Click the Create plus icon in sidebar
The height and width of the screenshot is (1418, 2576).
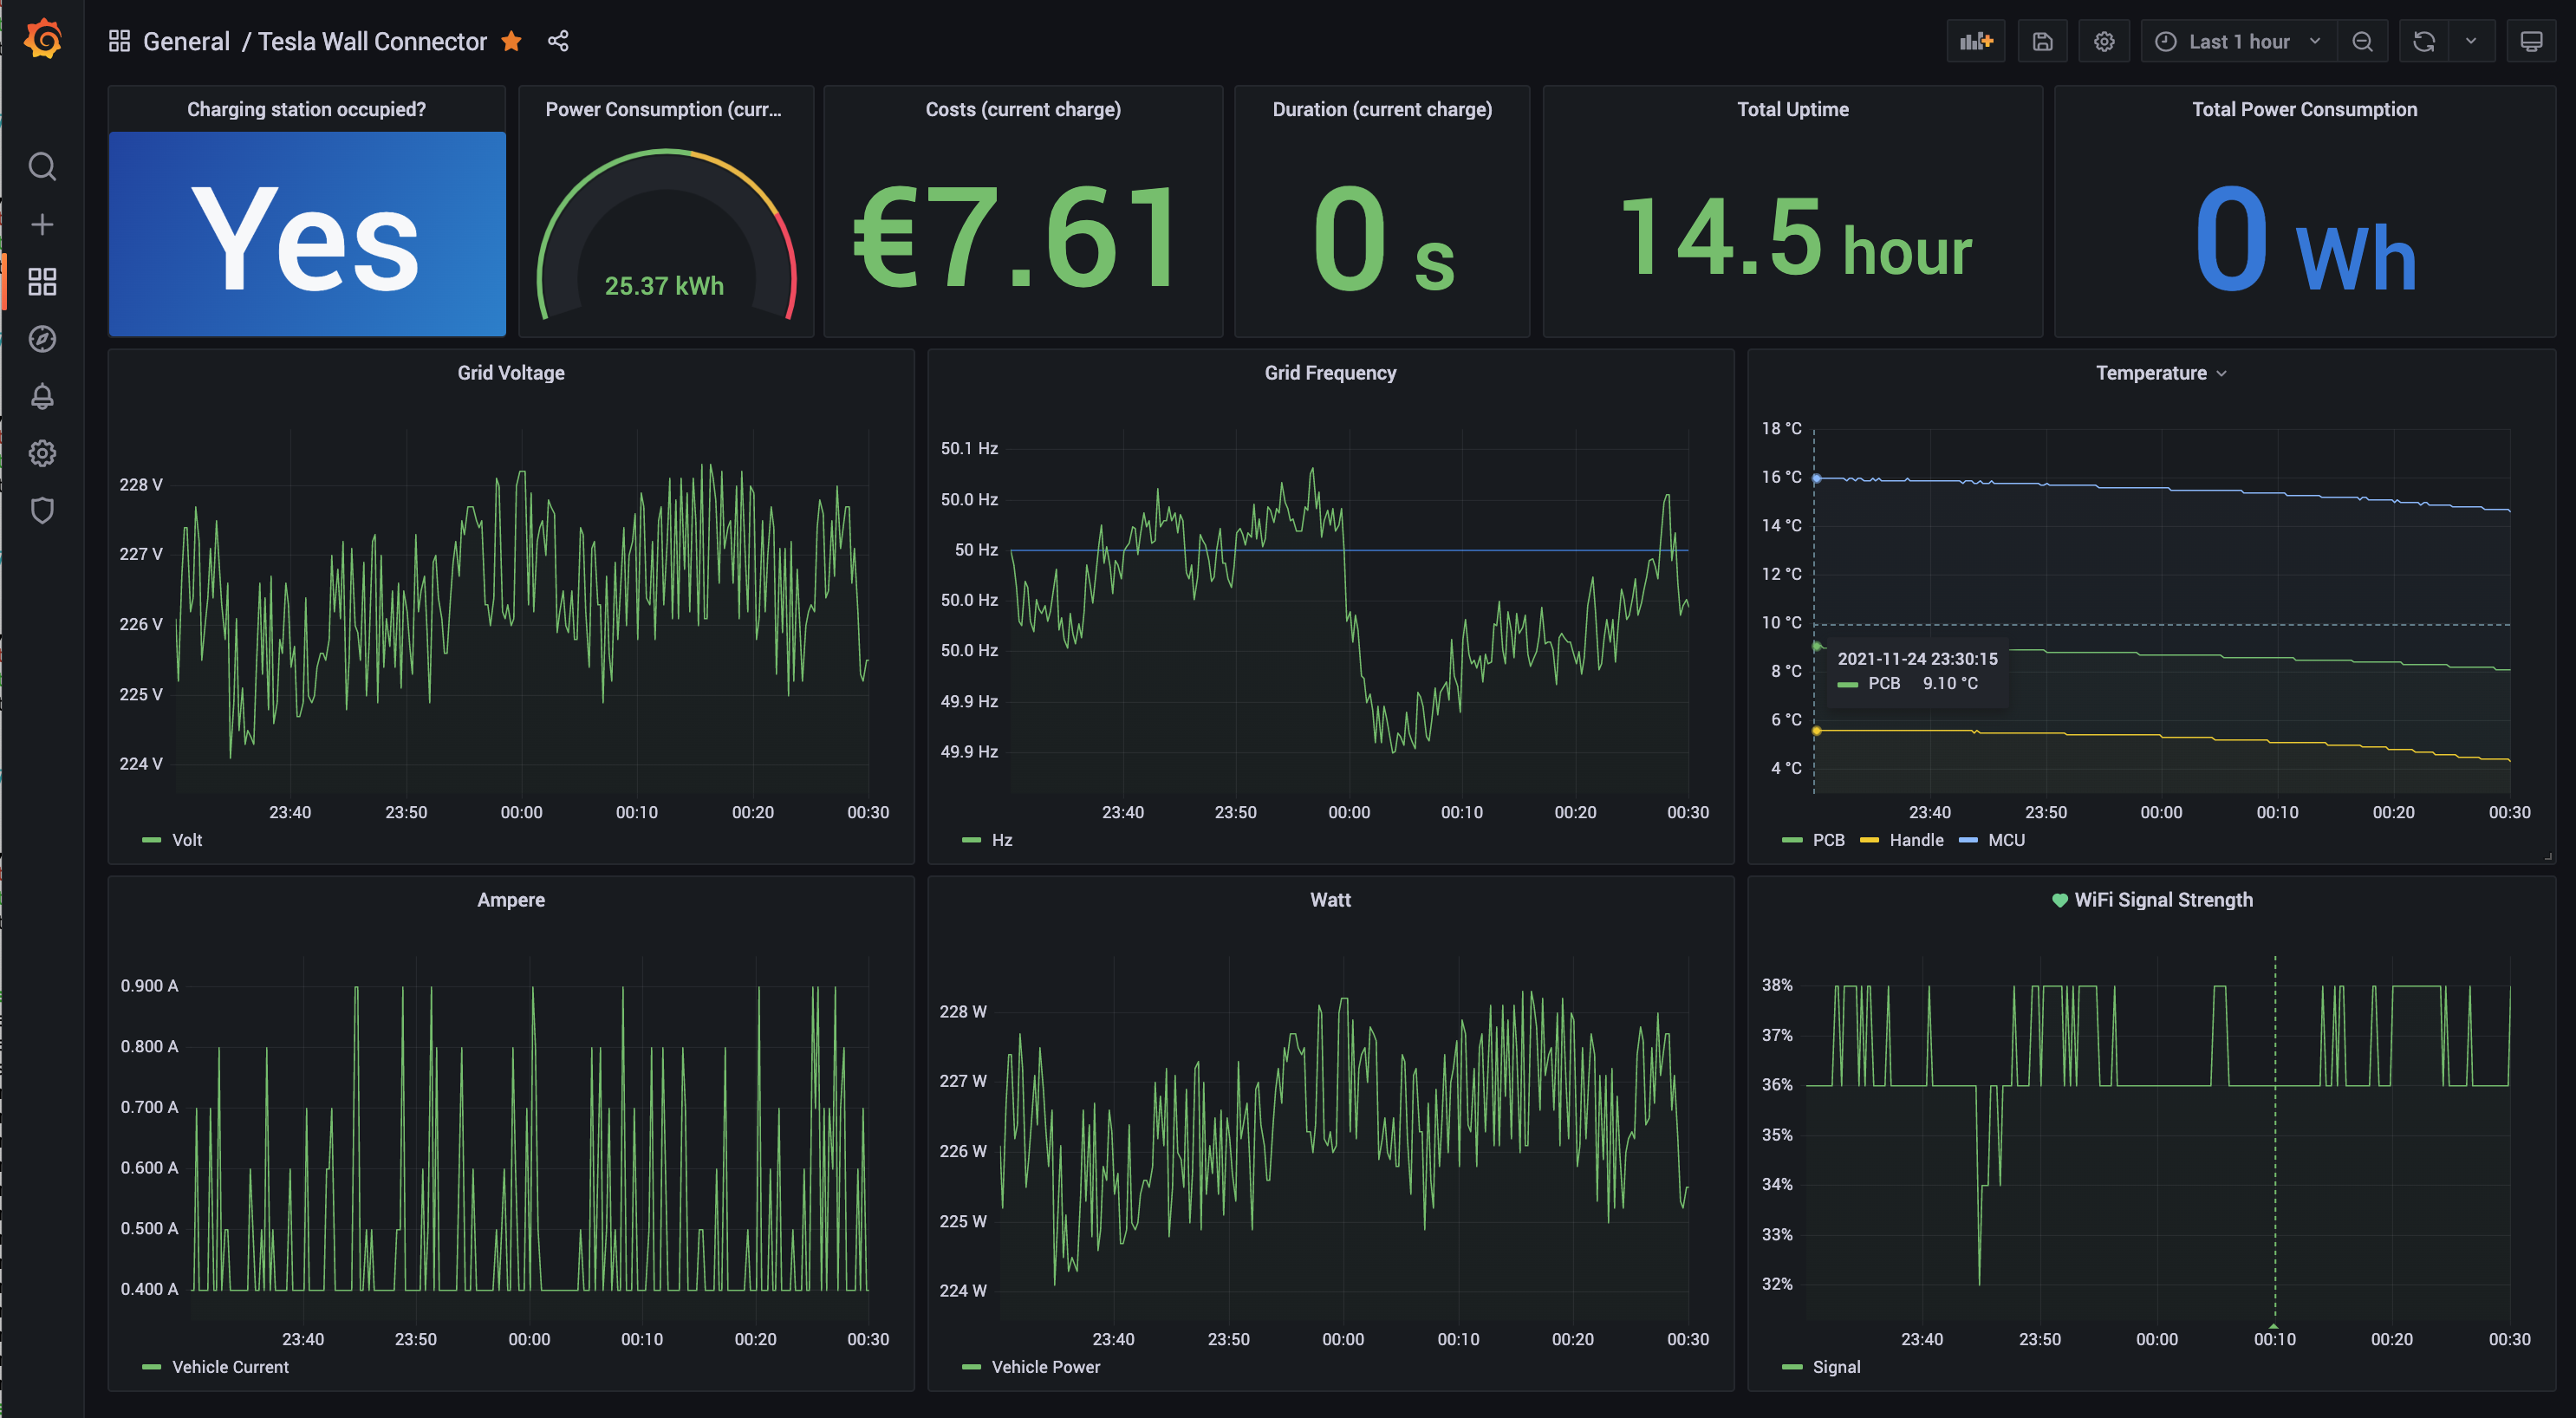[x=42, y=224]
